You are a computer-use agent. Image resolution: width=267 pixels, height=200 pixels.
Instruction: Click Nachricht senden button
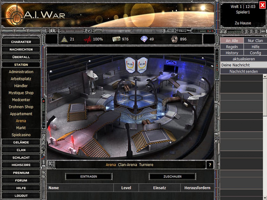[244, 71]
